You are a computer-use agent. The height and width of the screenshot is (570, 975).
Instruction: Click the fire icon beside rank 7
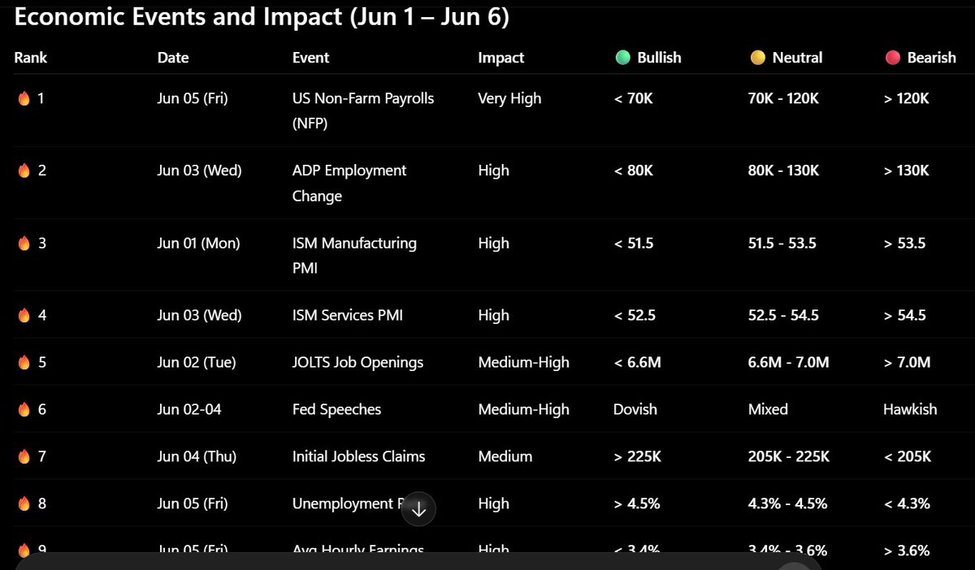[x=23, y=456]
